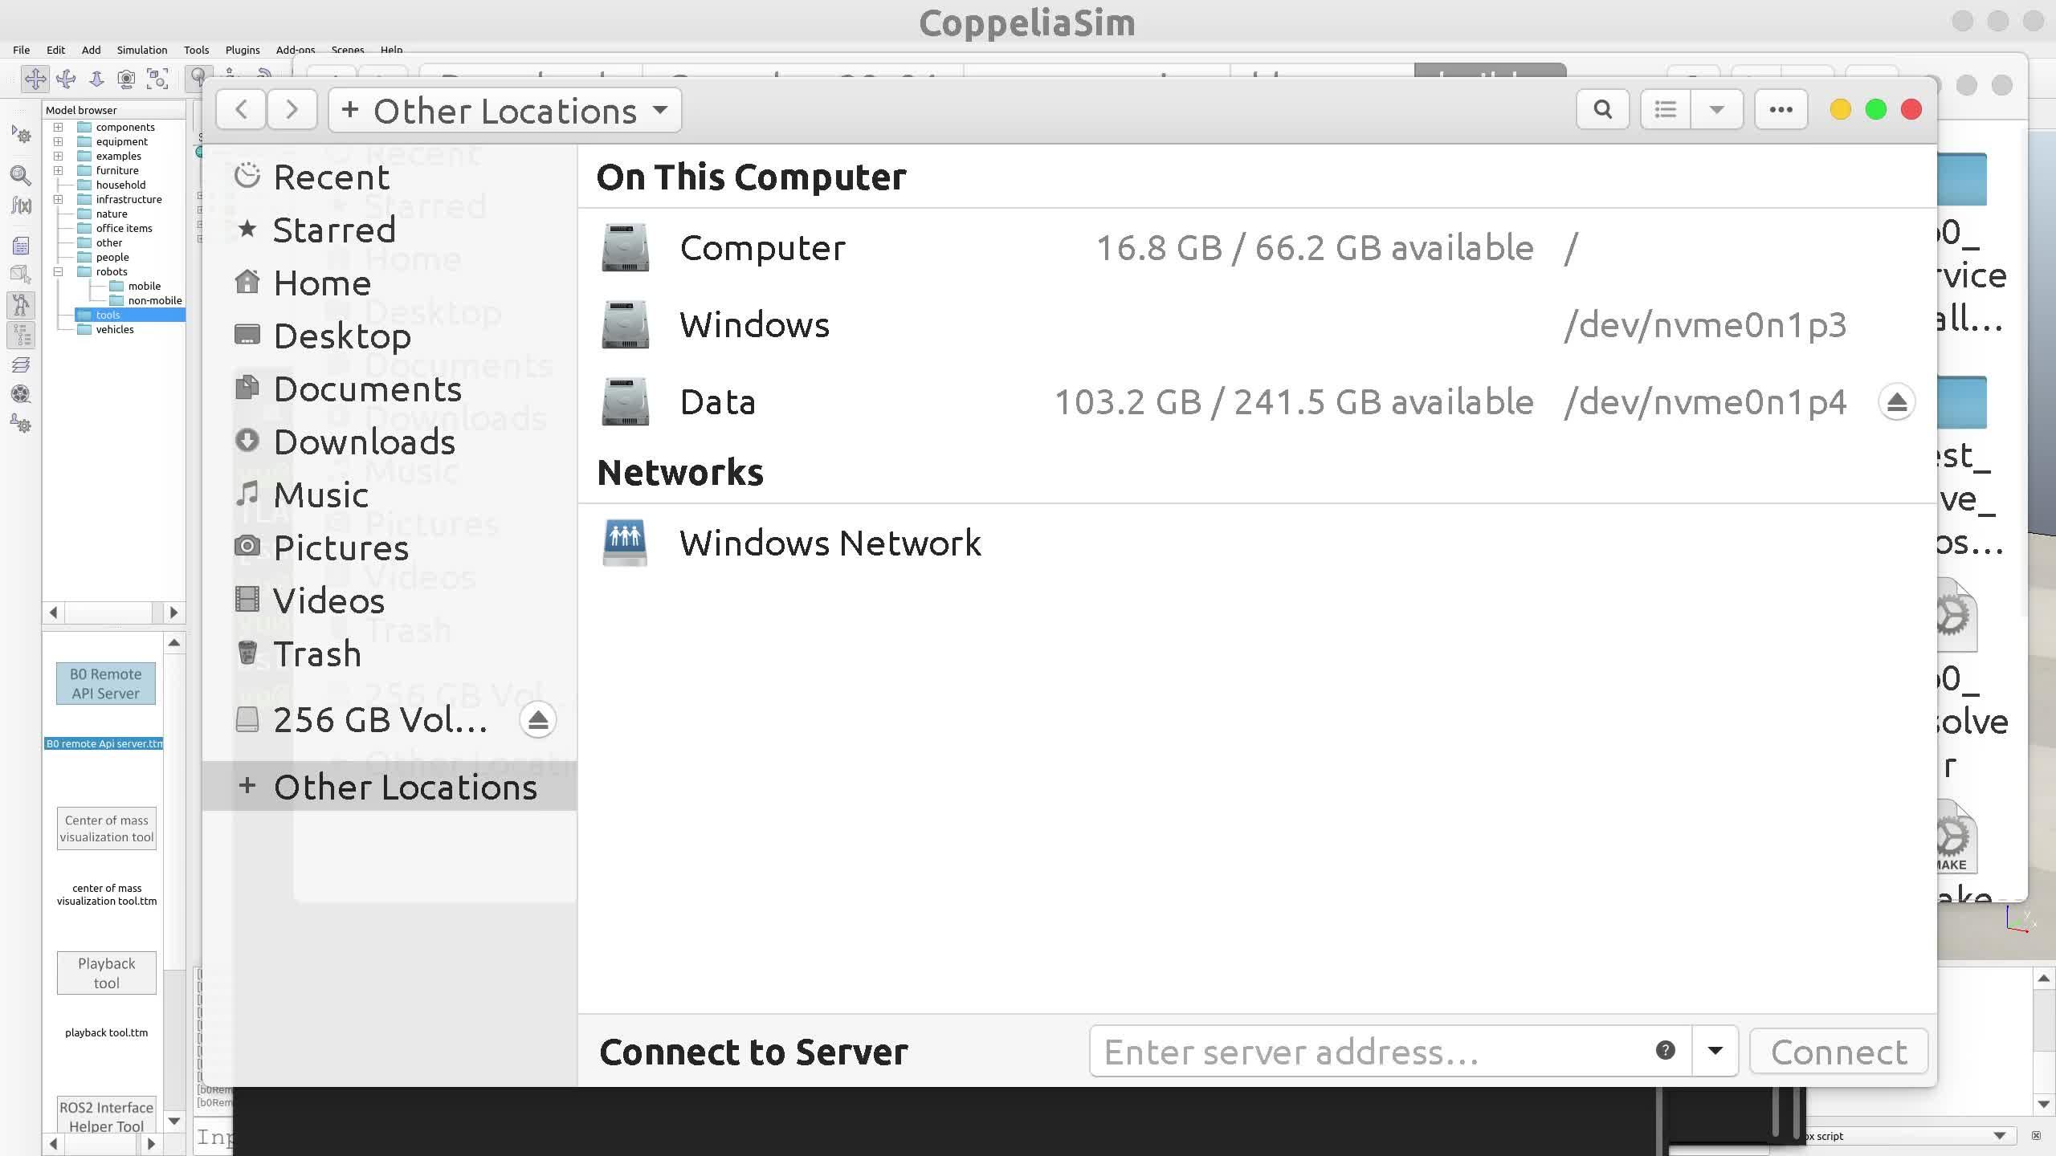Click the file dialog search icon

point(1602,109)
